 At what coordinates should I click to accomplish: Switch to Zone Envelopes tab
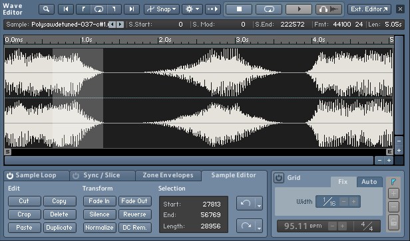click(168, 175)
